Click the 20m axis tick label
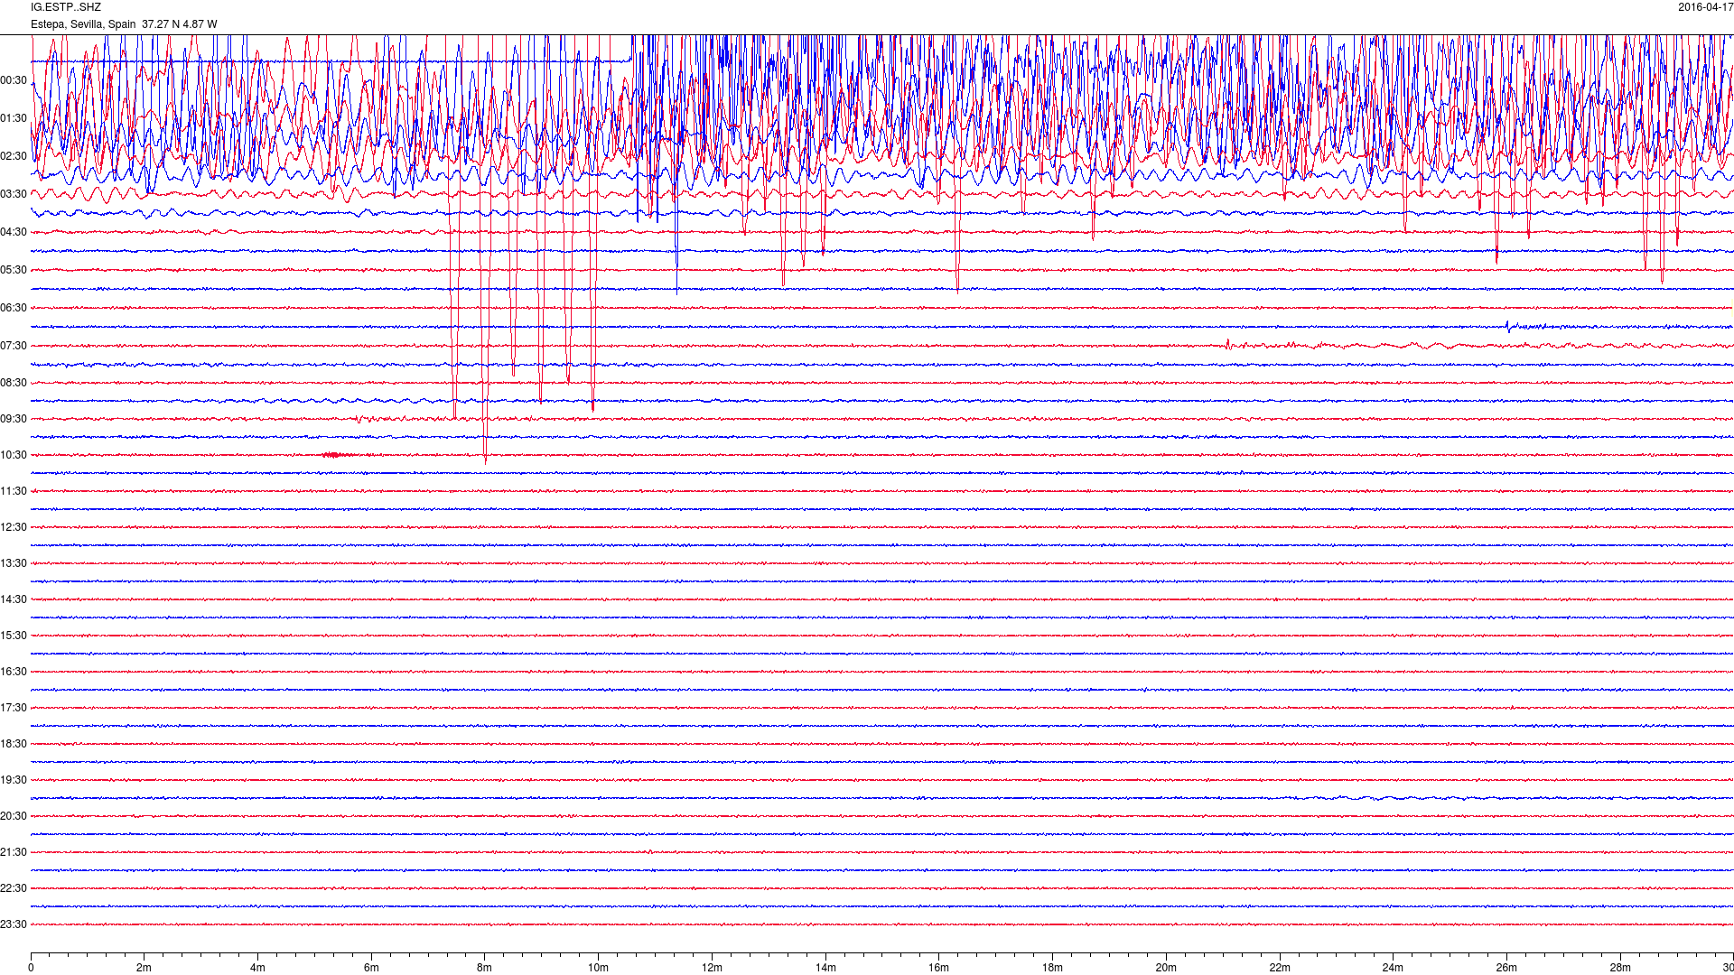The image size is (1734, 975). (1166, 968)
